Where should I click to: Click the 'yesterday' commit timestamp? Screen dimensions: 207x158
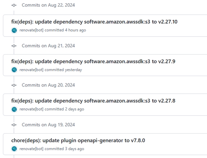[x=73, y=70]
